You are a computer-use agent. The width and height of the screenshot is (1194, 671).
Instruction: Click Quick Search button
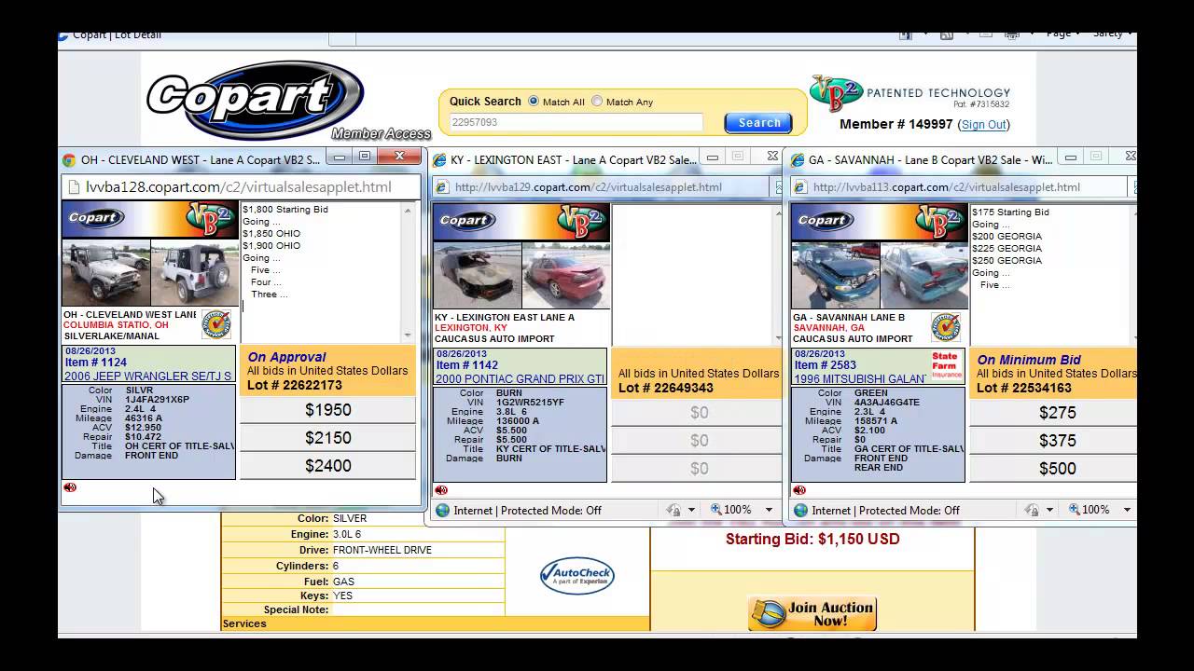[758, 123]
